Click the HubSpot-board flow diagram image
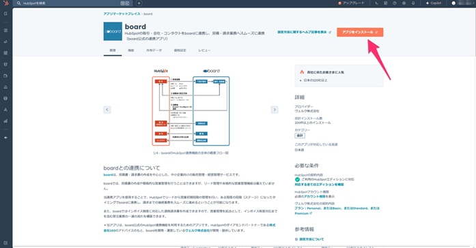This screenshot has height=248, width=476. coord(191,108)
